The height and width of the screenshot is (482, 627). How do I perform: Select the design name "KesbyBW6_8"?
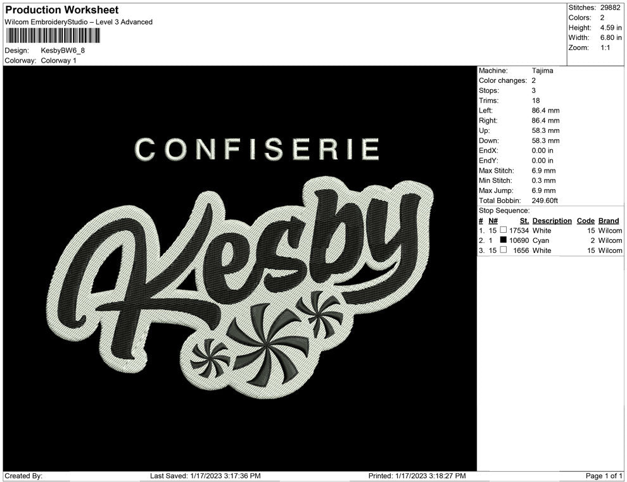(63, 51)
